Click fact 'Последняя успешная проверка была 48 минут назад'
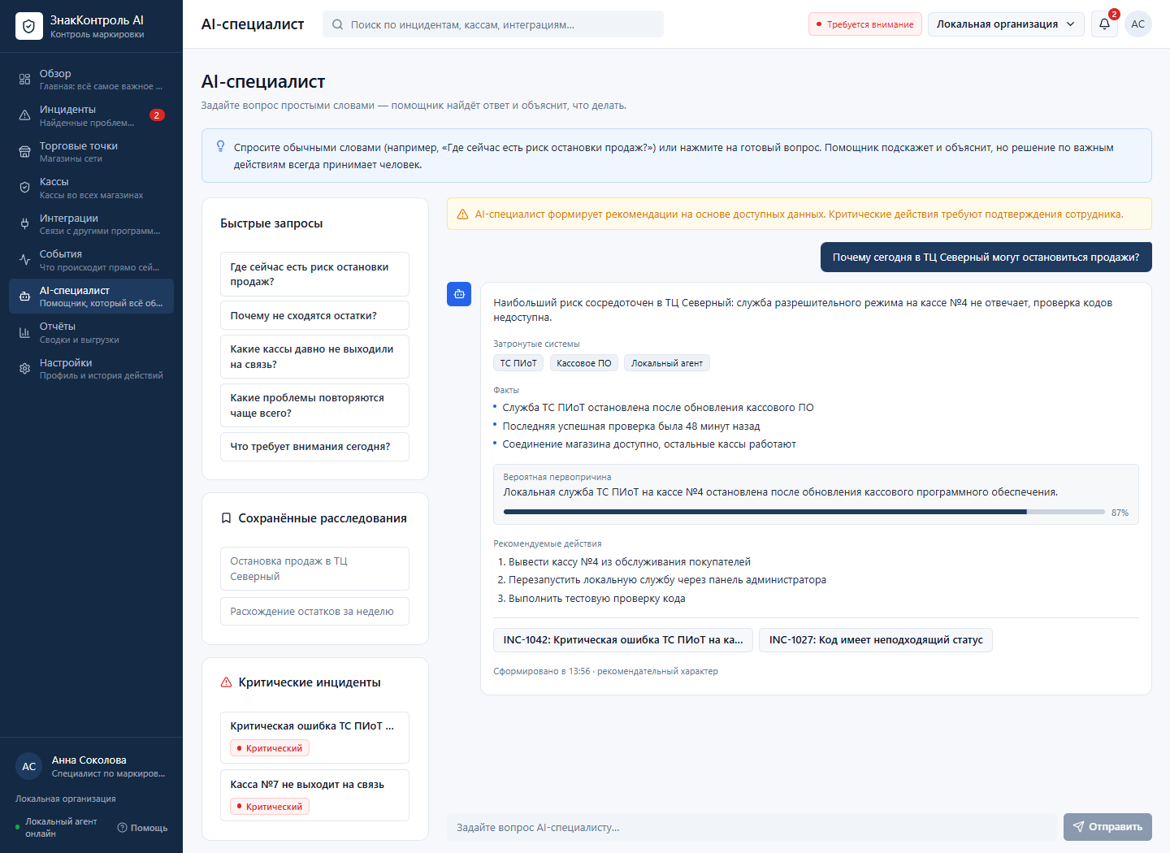The height and width of the screenshot is (853, 1170). point(631,426)
